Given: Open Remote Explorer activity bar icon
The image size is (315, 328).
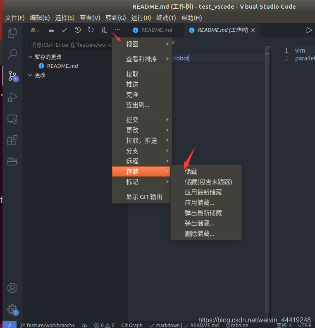Looking at the screenshot, I should pos(12,119).
